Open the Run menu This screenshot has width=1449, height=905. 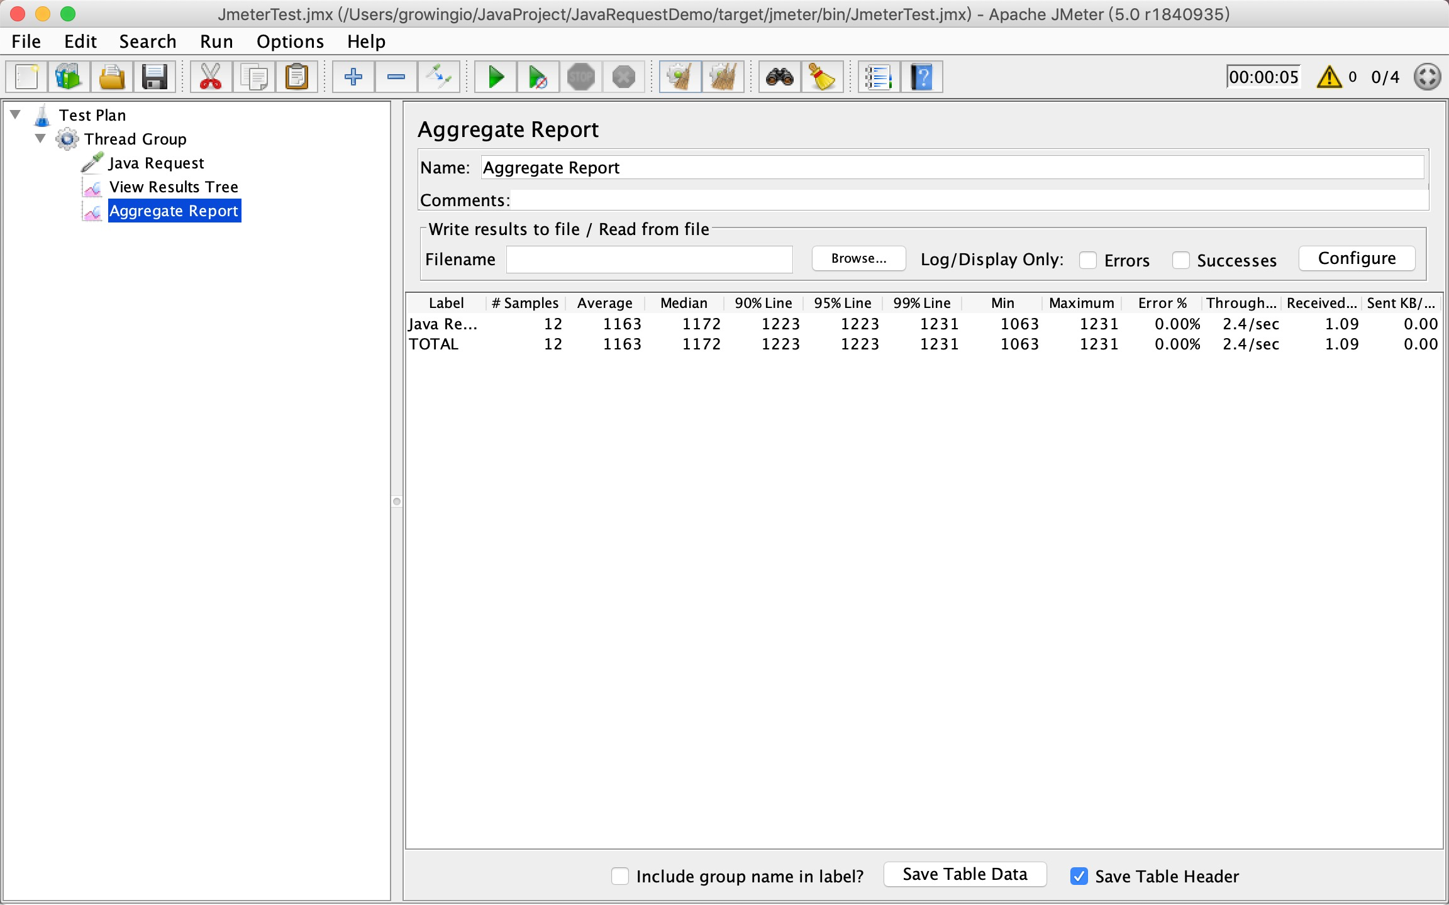(216, 41)
